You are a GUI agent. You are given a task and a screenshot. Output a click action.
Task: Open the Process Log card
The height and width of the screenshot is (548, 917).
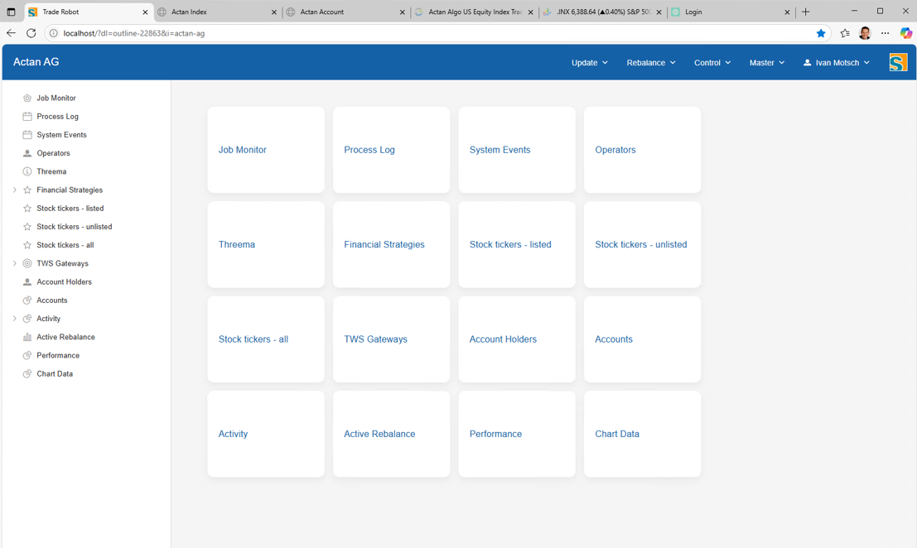(391, 150)
